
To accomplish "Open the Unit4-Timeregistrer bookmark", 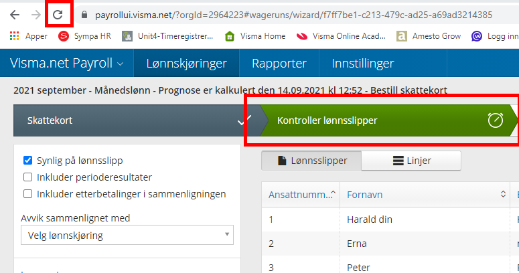I will tap(167, 36).
